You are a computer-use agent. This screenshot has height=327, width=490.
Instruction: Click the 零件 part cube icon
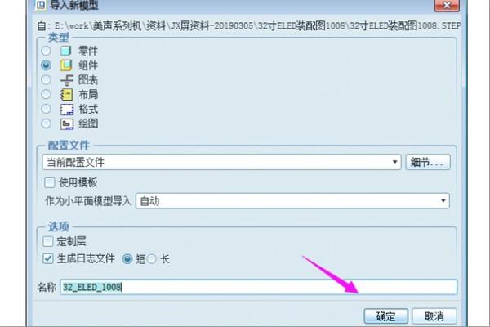coord(66,51)
